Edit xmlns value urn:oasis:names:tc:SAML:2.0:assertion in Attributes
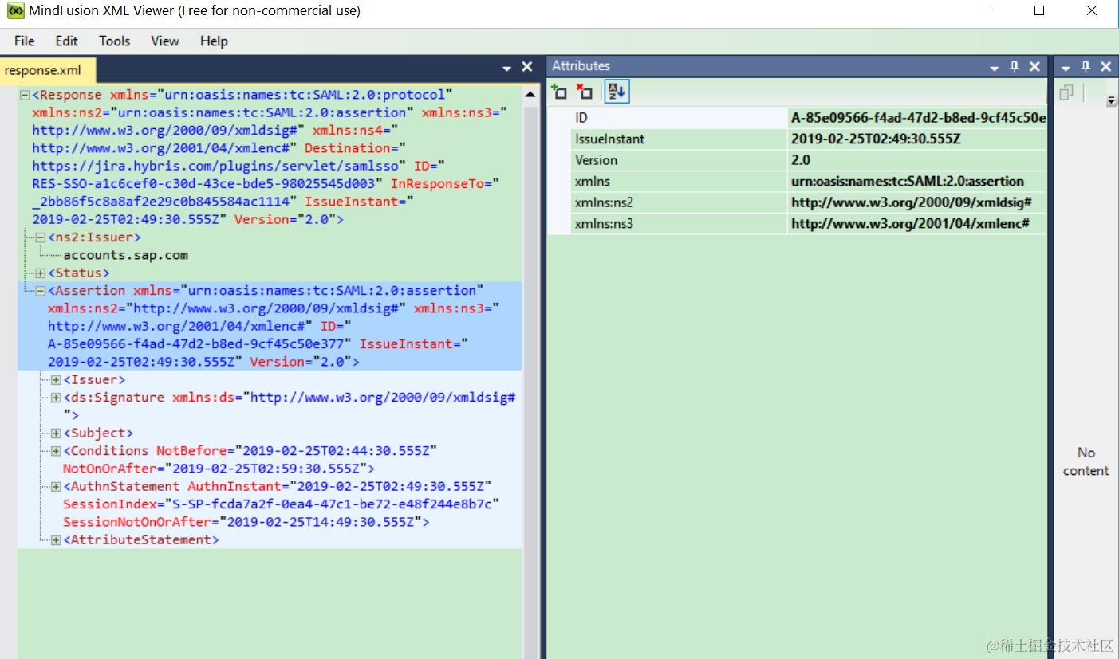 pos(917,182)
